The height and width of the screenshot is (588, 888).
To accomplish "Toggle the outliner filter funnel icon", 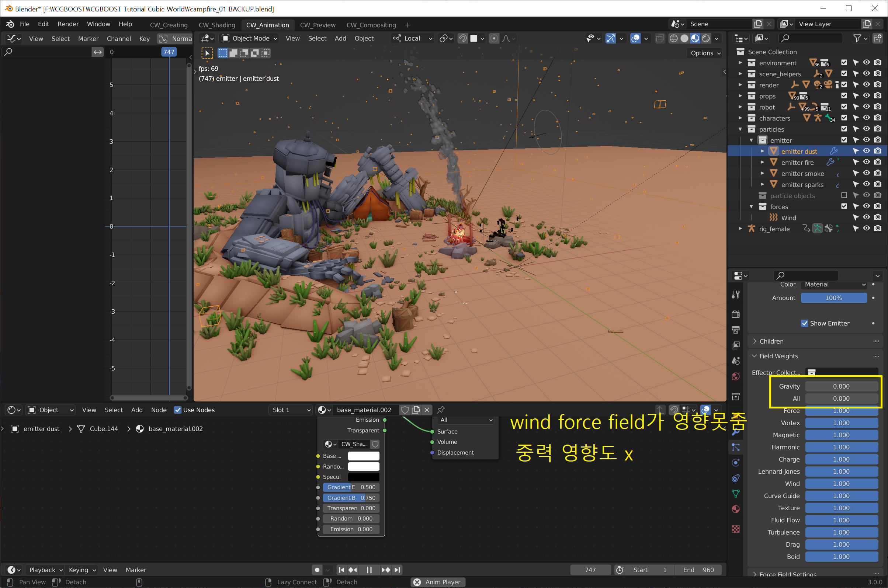I will (857, 38).
